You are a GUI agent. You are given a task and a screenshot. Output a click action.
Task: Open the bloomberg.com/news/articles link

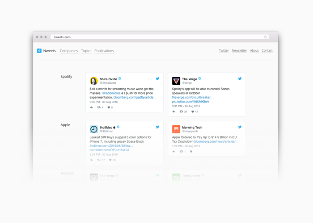(x=216, y=141)
